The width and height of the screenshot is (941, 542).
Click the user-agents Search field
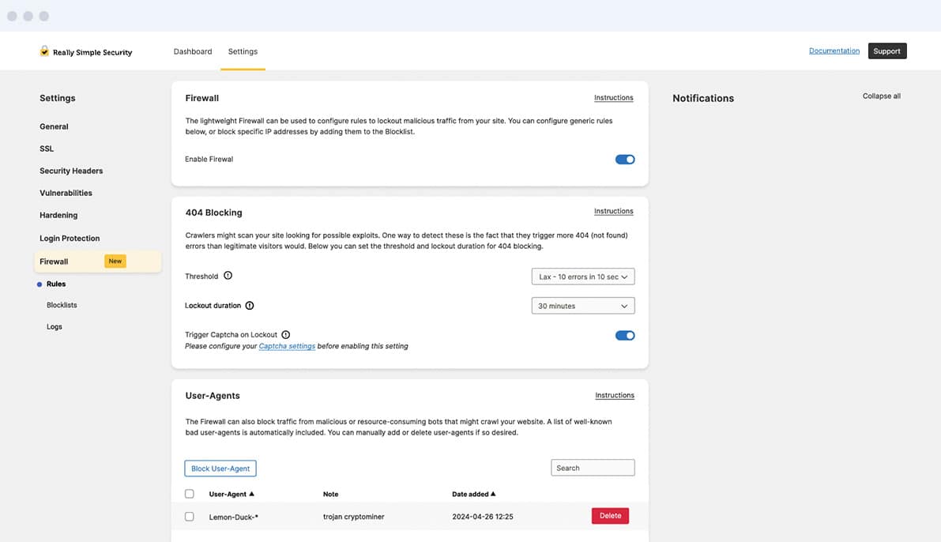pos(593,468)
